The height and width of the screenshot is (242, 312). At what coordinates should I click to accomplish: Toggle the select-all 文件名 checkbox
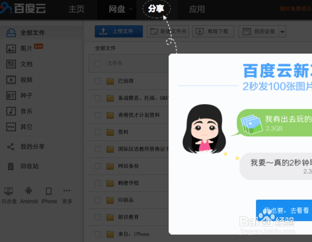98,64
